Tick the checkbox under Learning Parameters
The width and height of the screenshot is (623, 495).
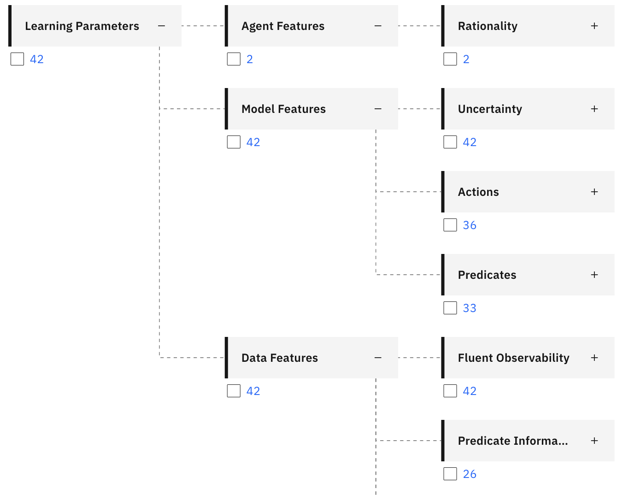coord(18,59)
